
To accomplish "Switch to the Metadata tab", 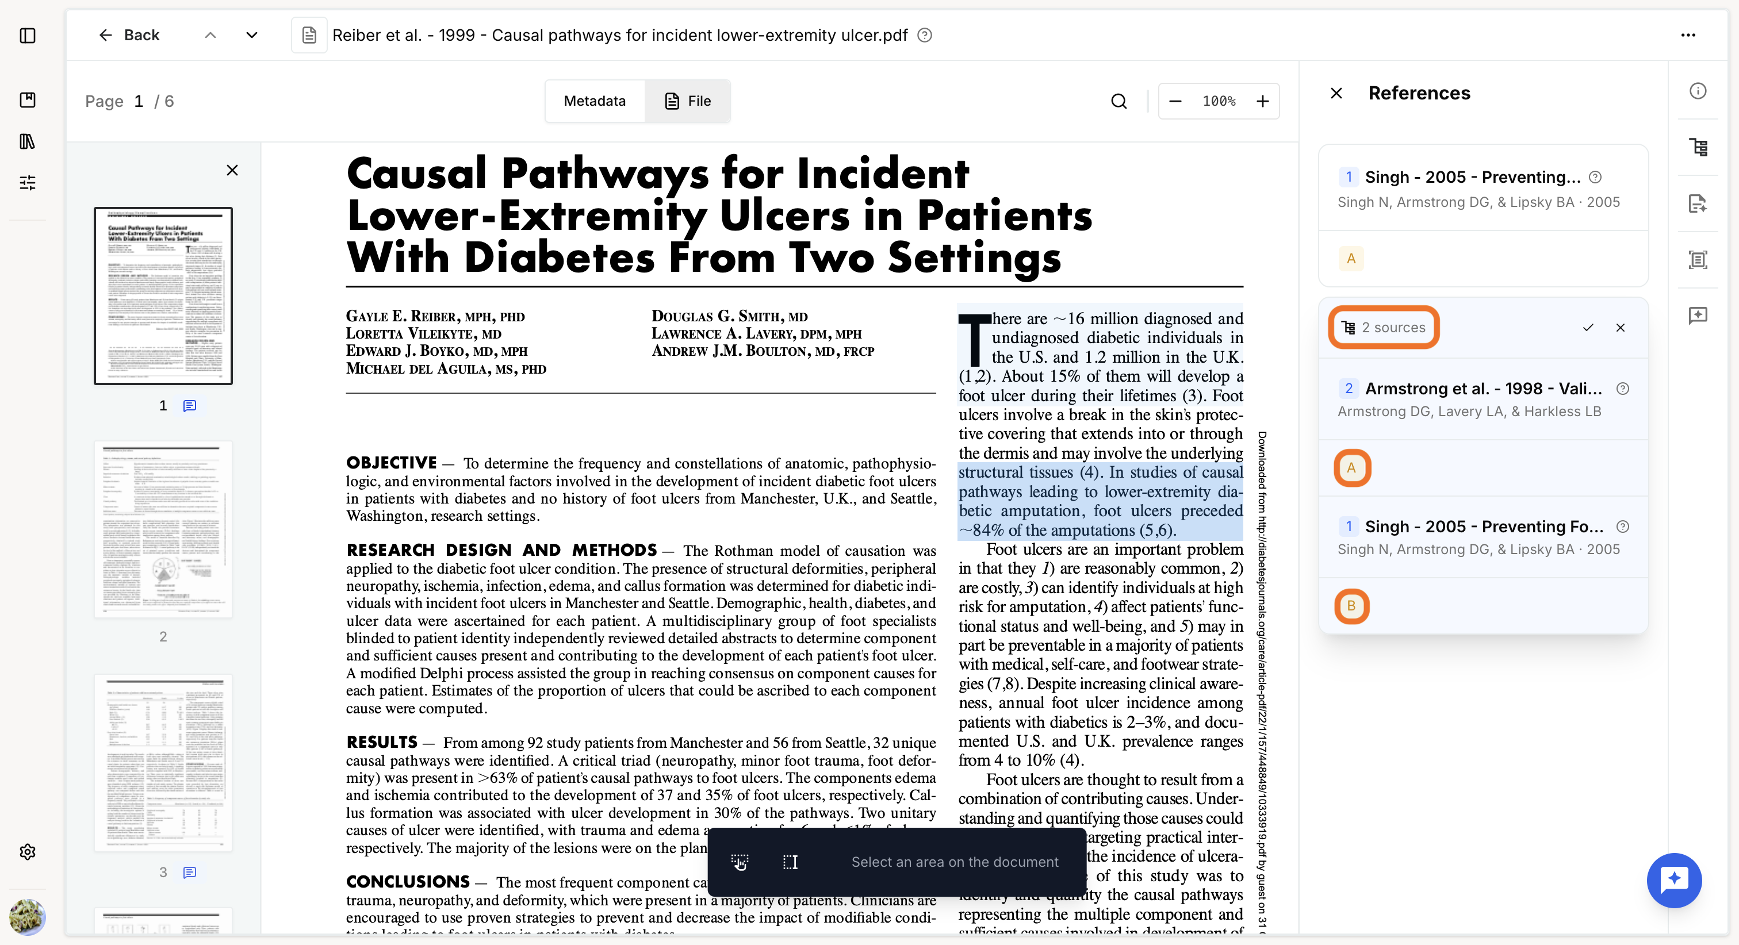I will coord(595,101).
